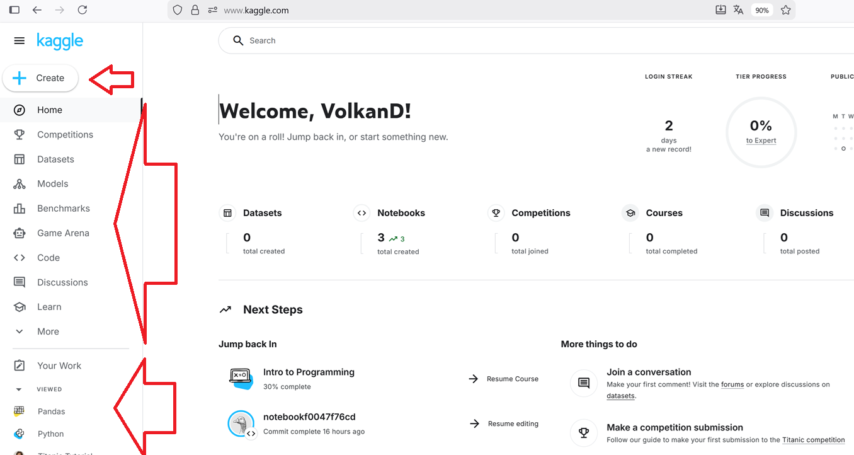Click the browser translate page icon

[738, 10]
